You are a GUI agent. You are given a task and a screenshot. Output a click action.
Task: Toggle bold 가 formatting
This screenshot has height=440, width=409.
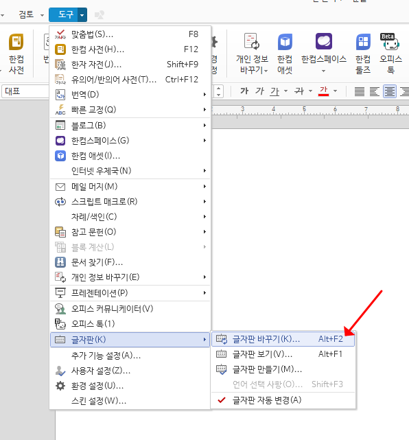(x=244, y=91)
